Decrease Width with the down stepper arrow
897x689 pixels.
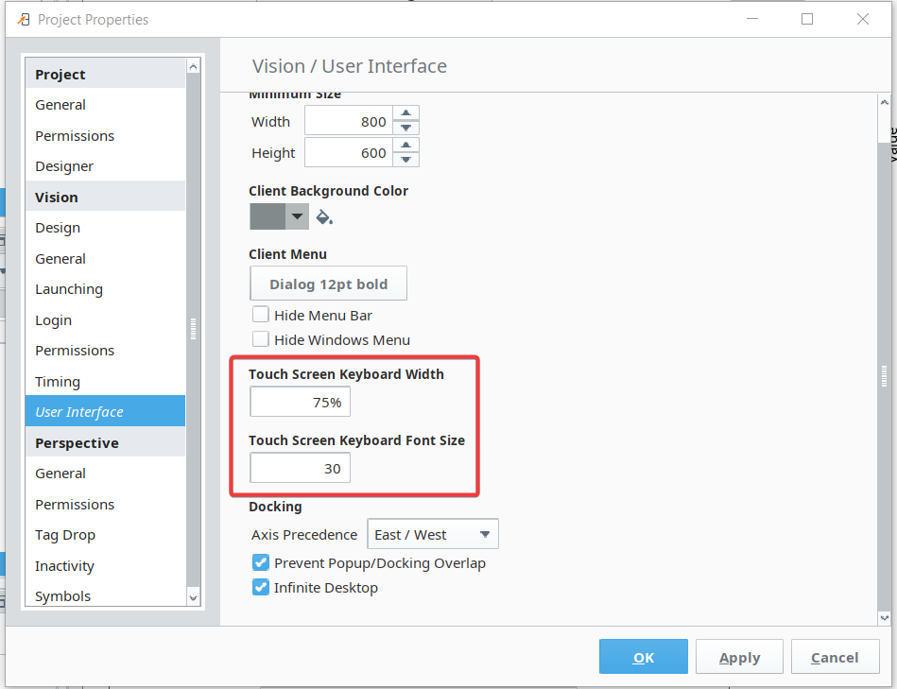[405, 129]
